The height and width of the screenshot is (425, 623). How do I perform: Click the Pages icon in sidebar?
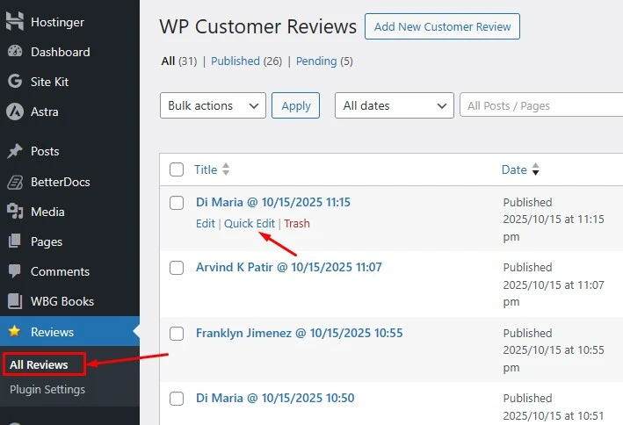tap(15, 241)
